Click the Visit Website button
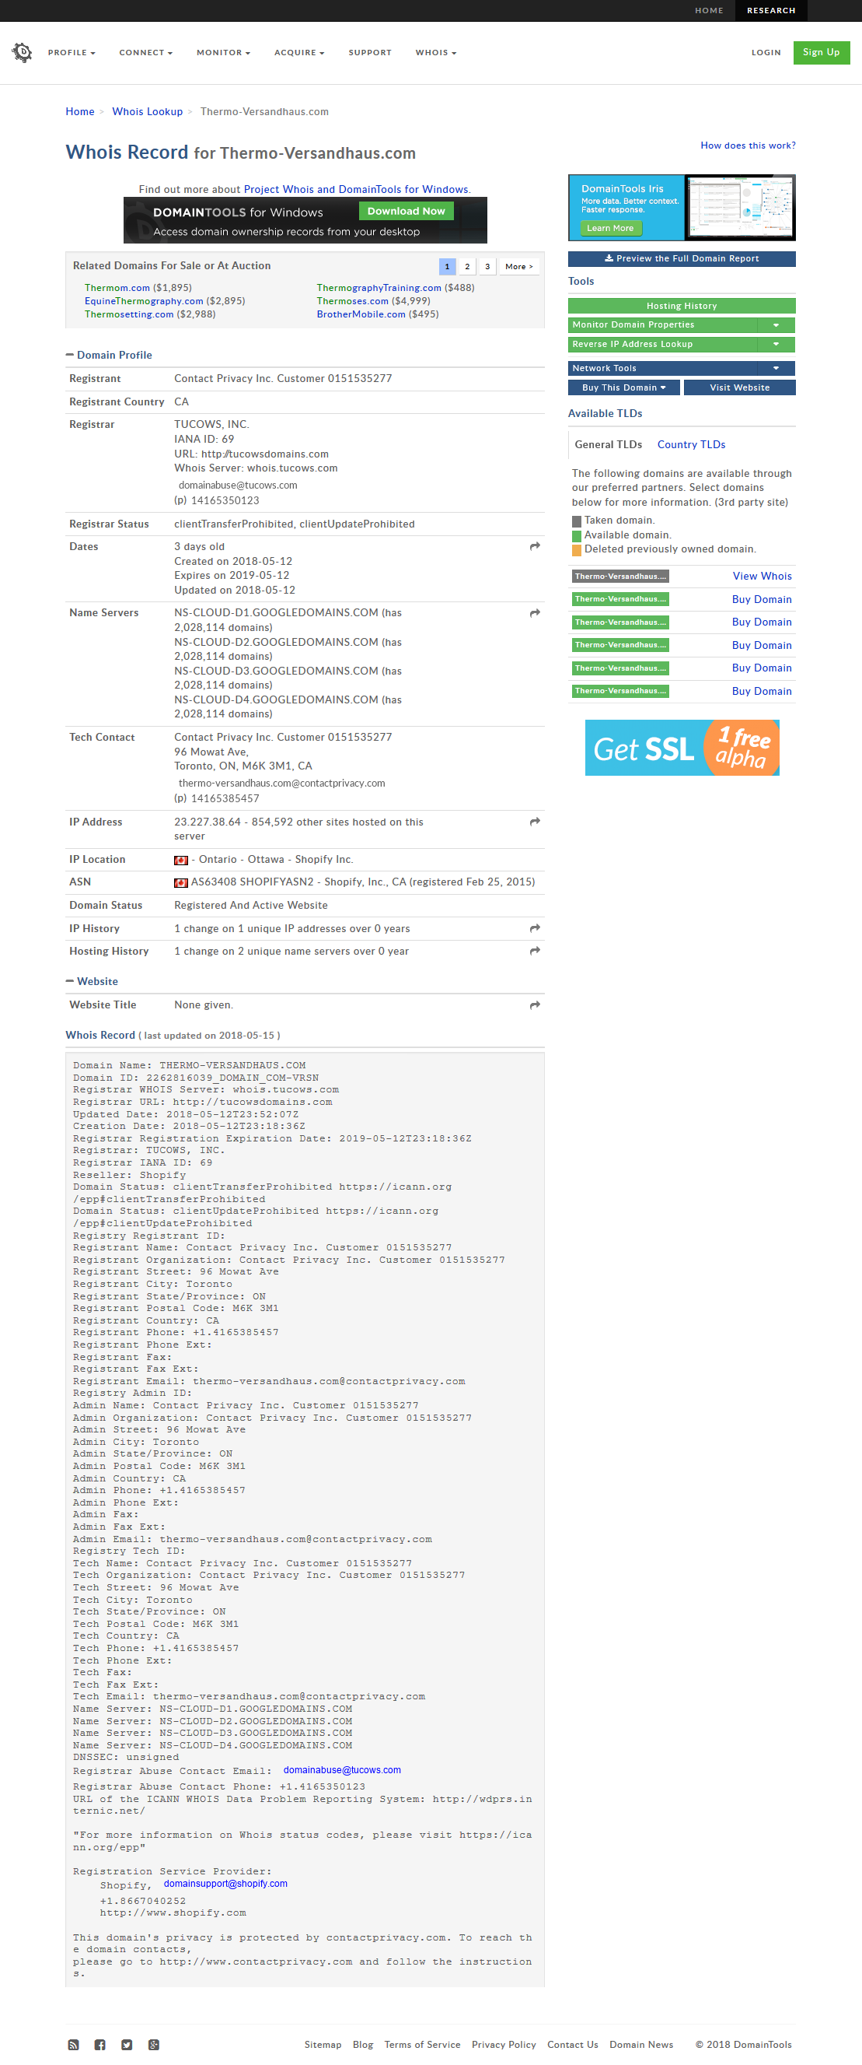This screenshot has height=2065, width=862. 739,387
